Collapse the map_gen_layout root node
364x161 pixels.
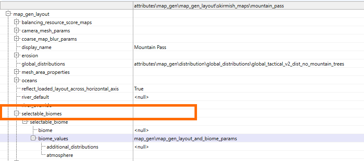pyautogui.click(x=8, y=14)
